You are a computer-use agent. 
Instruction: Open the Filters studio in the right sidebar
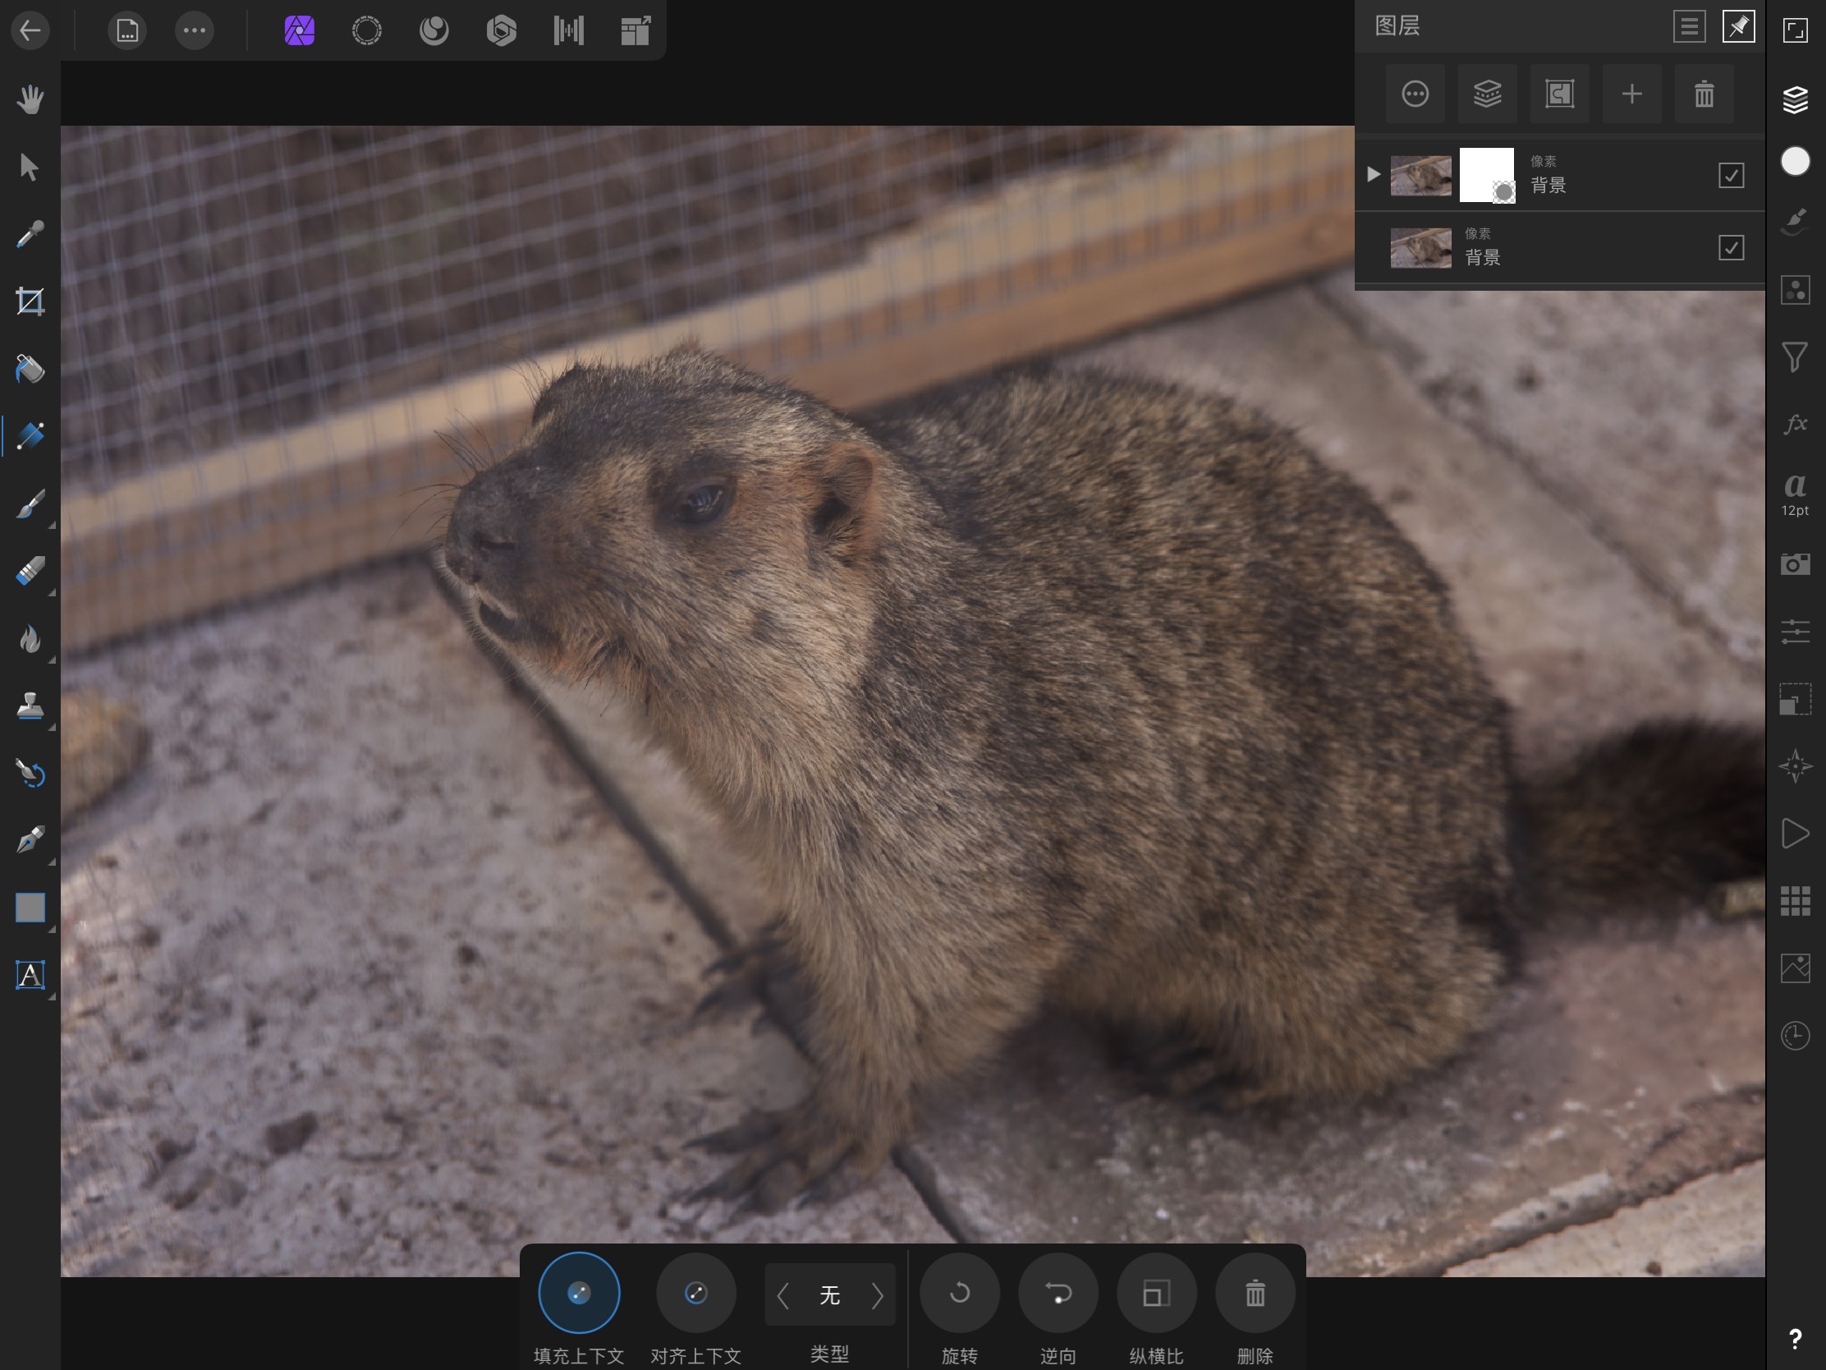[1795, 357]
